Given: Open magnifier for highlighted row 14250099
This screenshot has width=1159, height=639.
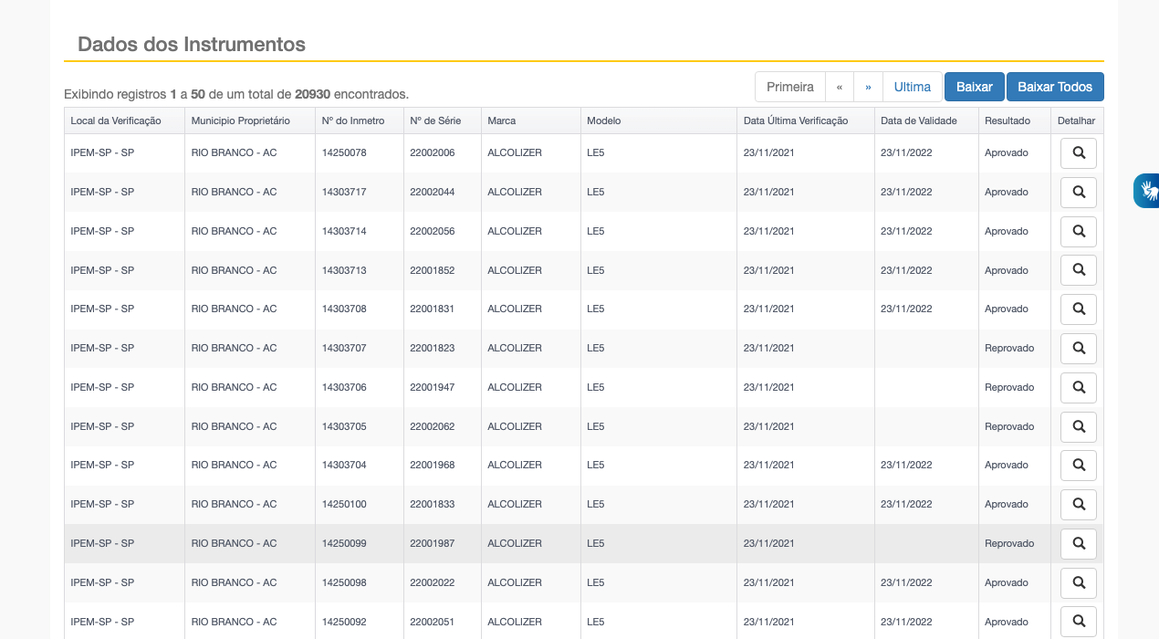Looking at the screenshot, I should [x=1078, y=544].
